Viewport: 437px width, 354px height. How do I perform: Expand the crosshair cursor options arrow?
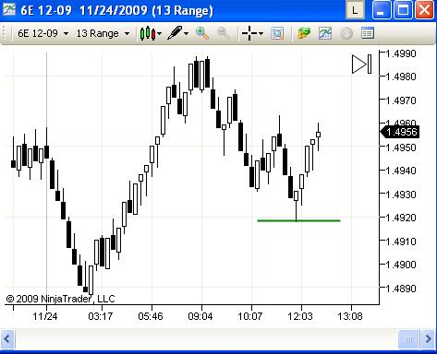[261, 33]
